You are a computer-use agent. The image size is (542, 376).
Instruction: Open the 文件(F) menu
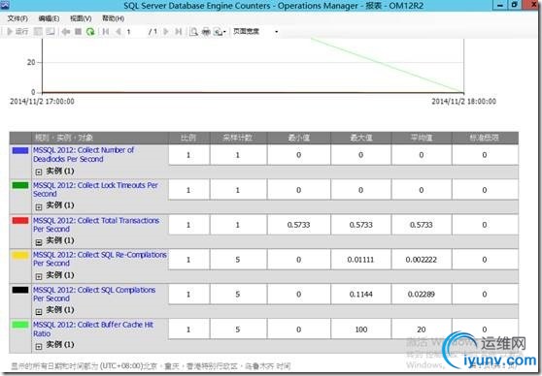[x=17, y=18]
